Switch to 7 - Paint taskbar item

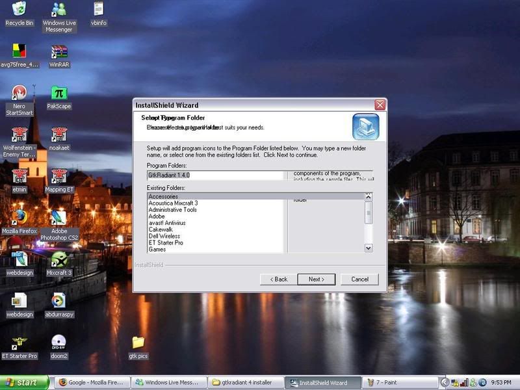(396, 383)
